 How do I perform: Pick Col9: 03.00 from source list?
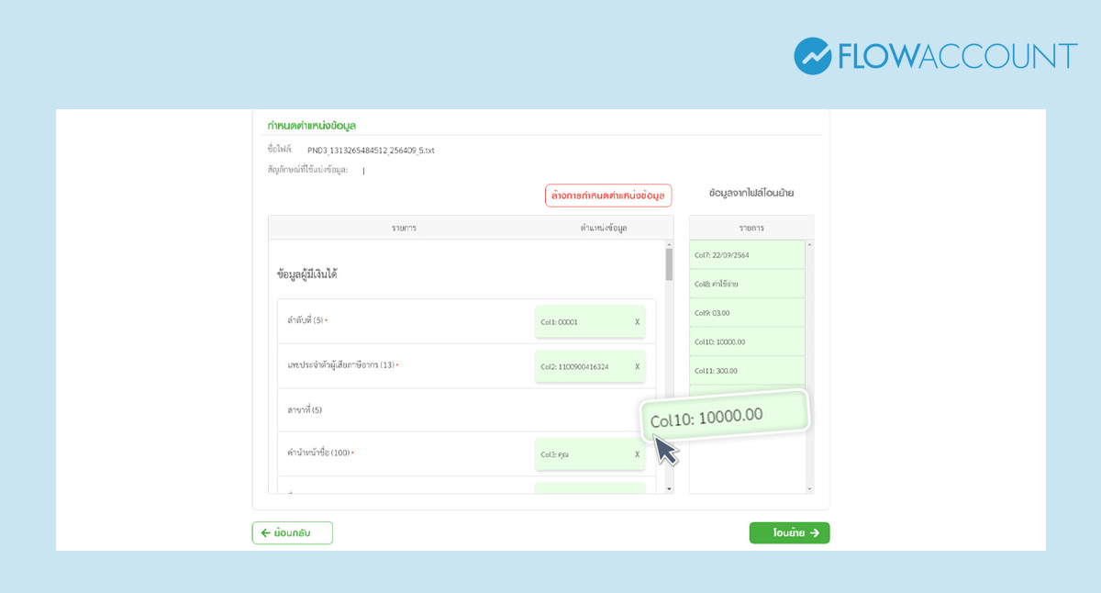(747, 313)
